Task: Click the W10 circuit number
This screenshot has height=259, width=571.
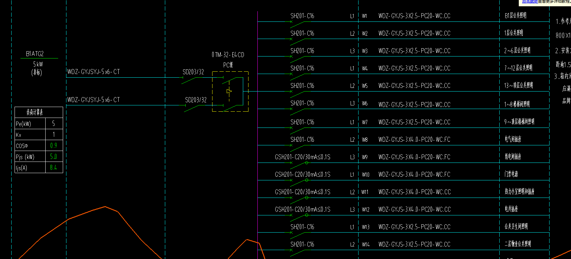Action: (366, 175)
